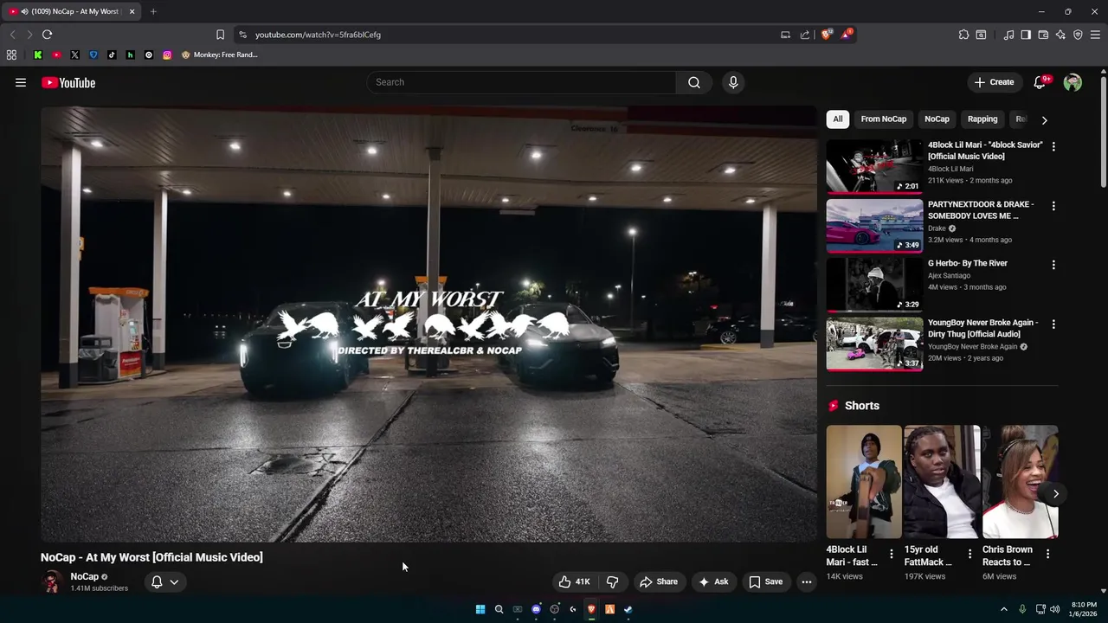Select the From NoCap filter chip

coord(884,119)
